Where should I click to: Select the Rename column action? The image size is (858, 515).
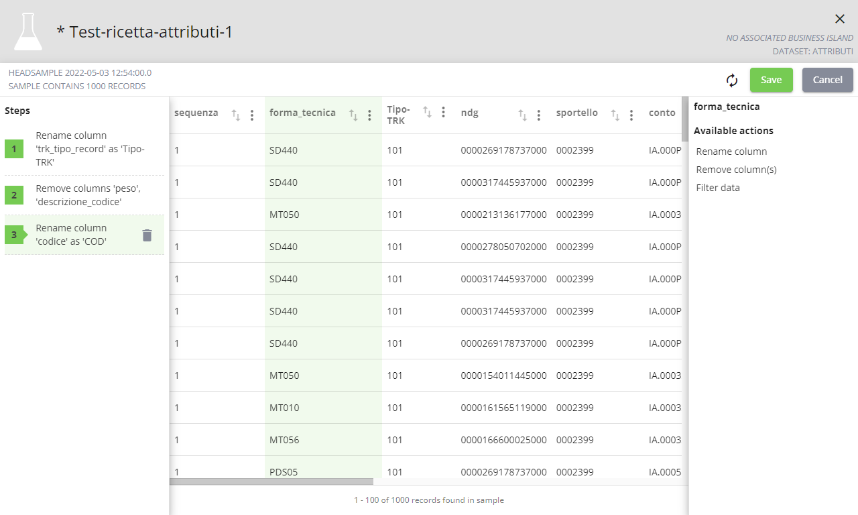(x=731, y=152)
